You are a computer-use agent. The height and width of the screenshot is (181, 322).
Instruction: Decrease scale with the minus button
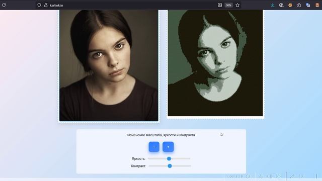point(154,147)
